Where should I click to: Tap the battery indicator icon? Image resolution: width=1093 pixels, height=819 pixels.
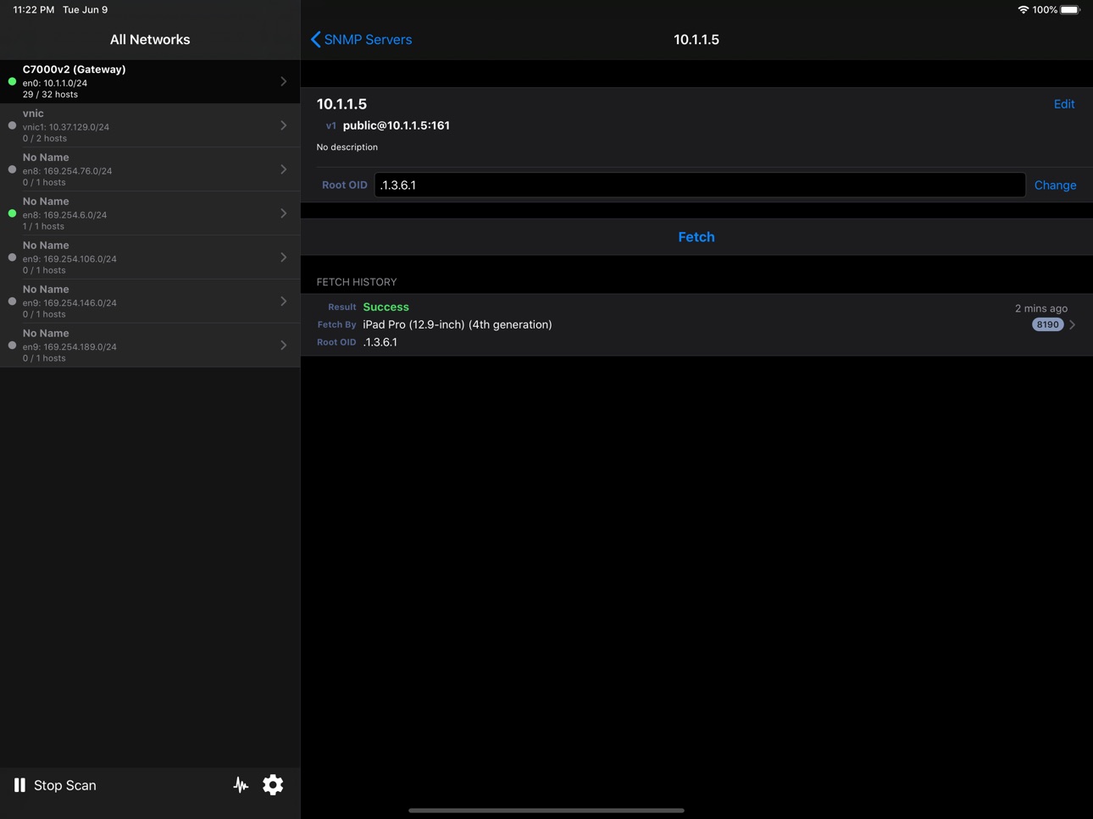[x=1070, y=10]
